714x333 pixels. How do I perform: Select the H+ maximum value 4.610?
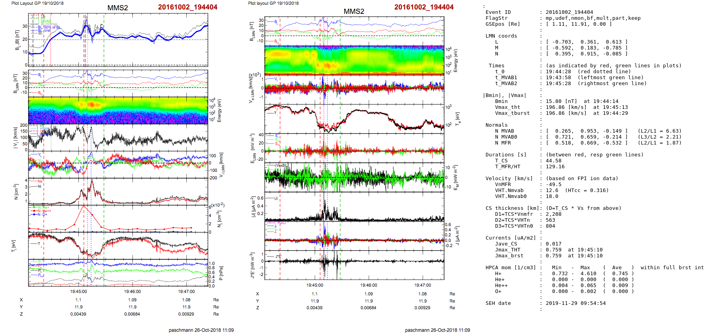[588, 274]
